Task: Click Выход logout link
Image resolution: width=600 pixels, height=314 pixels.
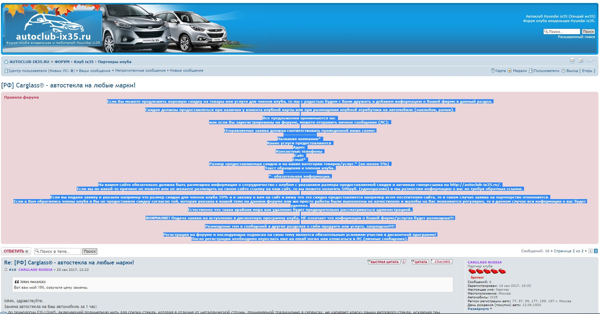Action: coord(581,71)
